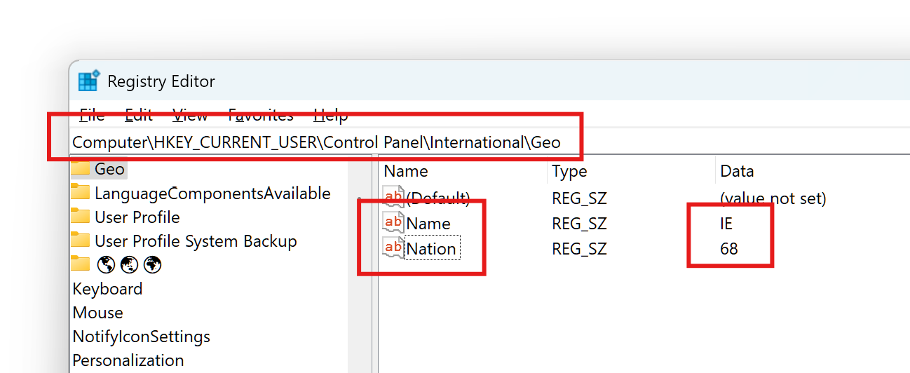
Task: Click the LanguageComponentsAvailable folder icon
Action: 81,193
